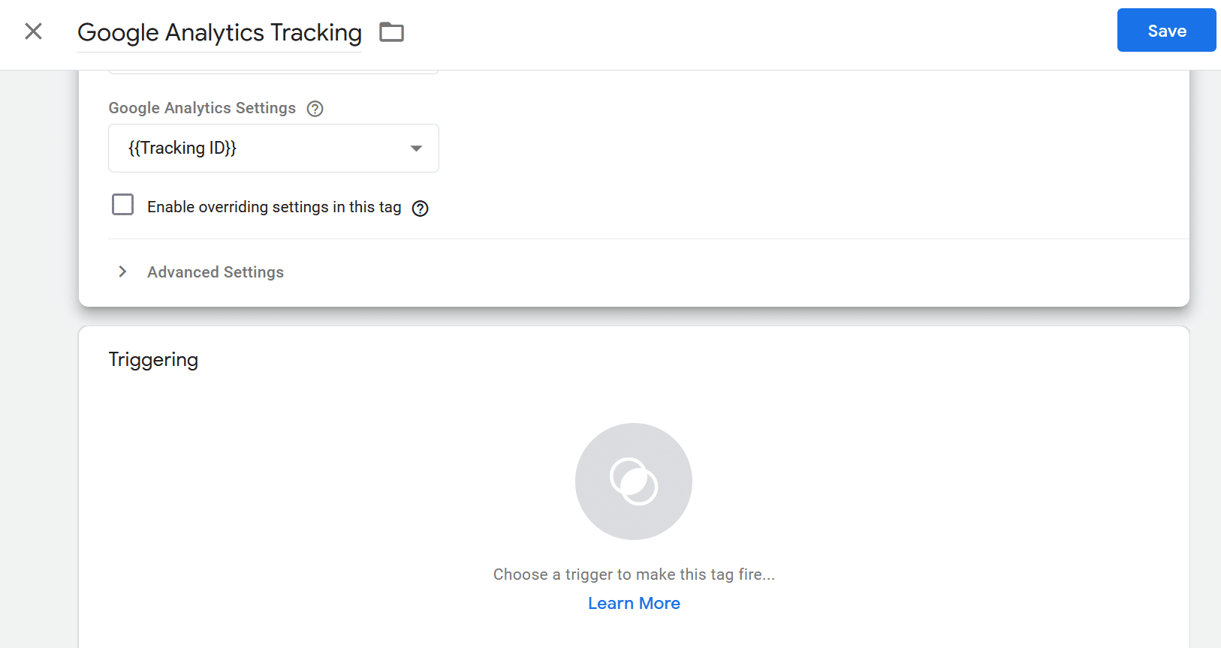Enable overriding settings in this tag checkbox
Screen dimensions: 1221x648
122,205
